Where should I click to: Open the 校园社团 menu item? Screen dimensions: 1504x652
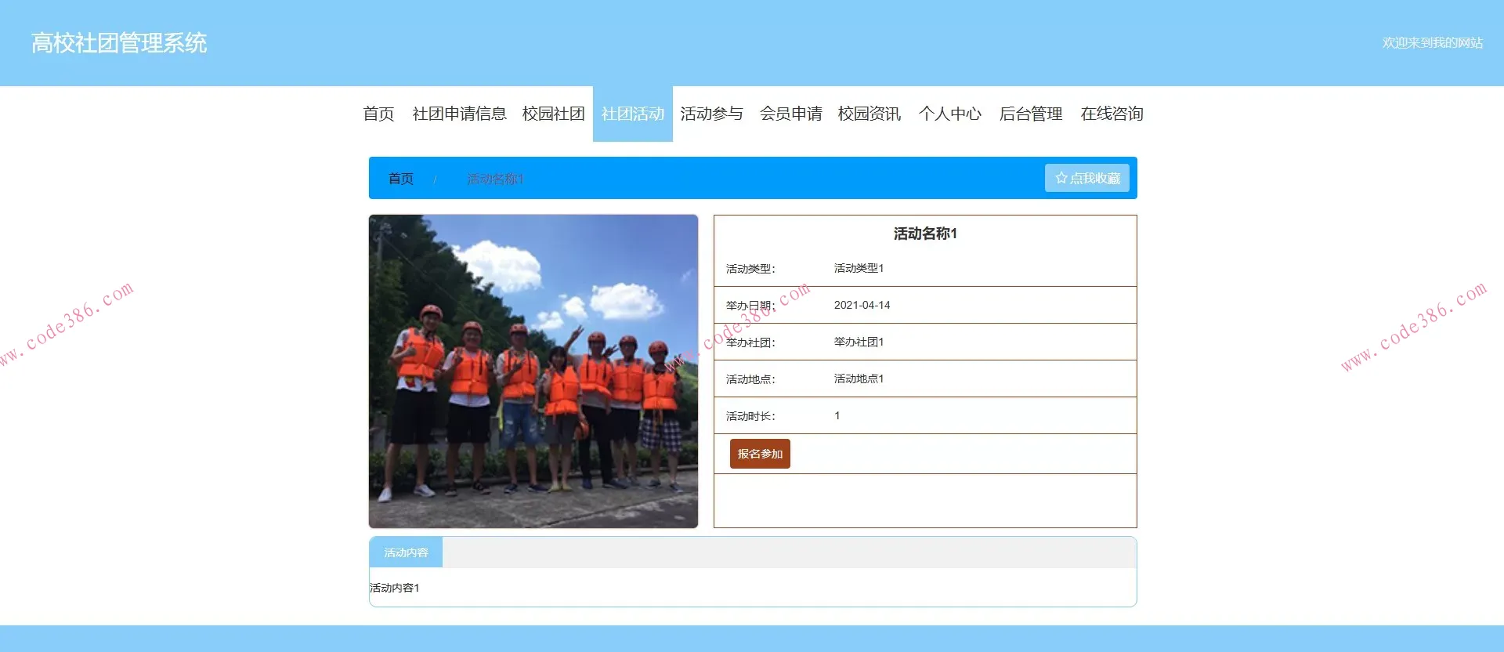(x=553, y=114)
